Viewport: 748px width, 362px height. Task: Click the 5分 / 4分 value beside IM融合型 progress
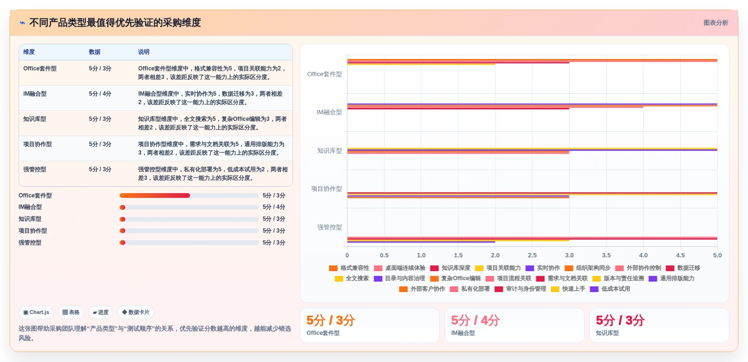click(x=274, y=207)
